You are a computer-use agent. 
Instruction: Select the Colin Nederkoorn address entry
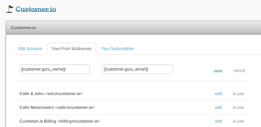pos(57,108)
